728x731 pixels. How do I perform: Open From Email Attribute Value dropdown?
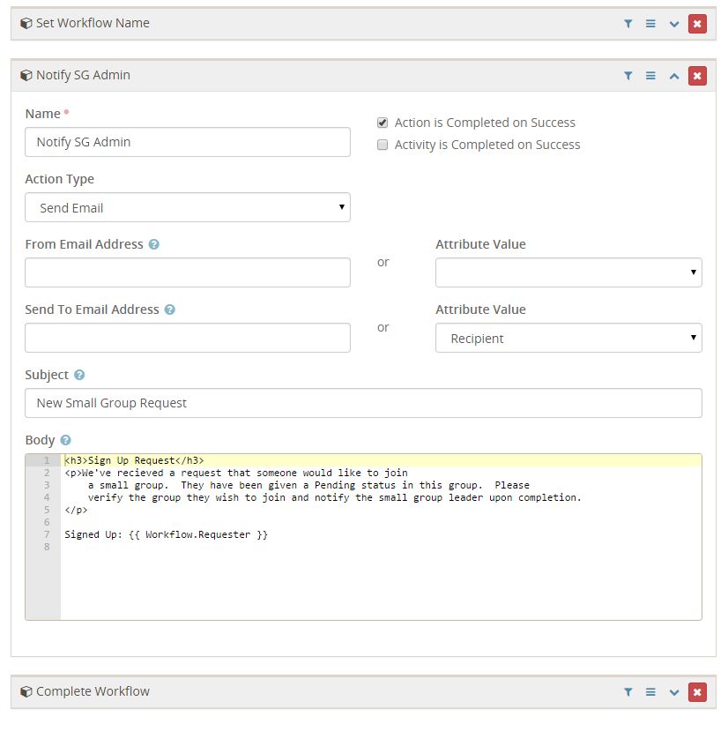coord(568,272)
